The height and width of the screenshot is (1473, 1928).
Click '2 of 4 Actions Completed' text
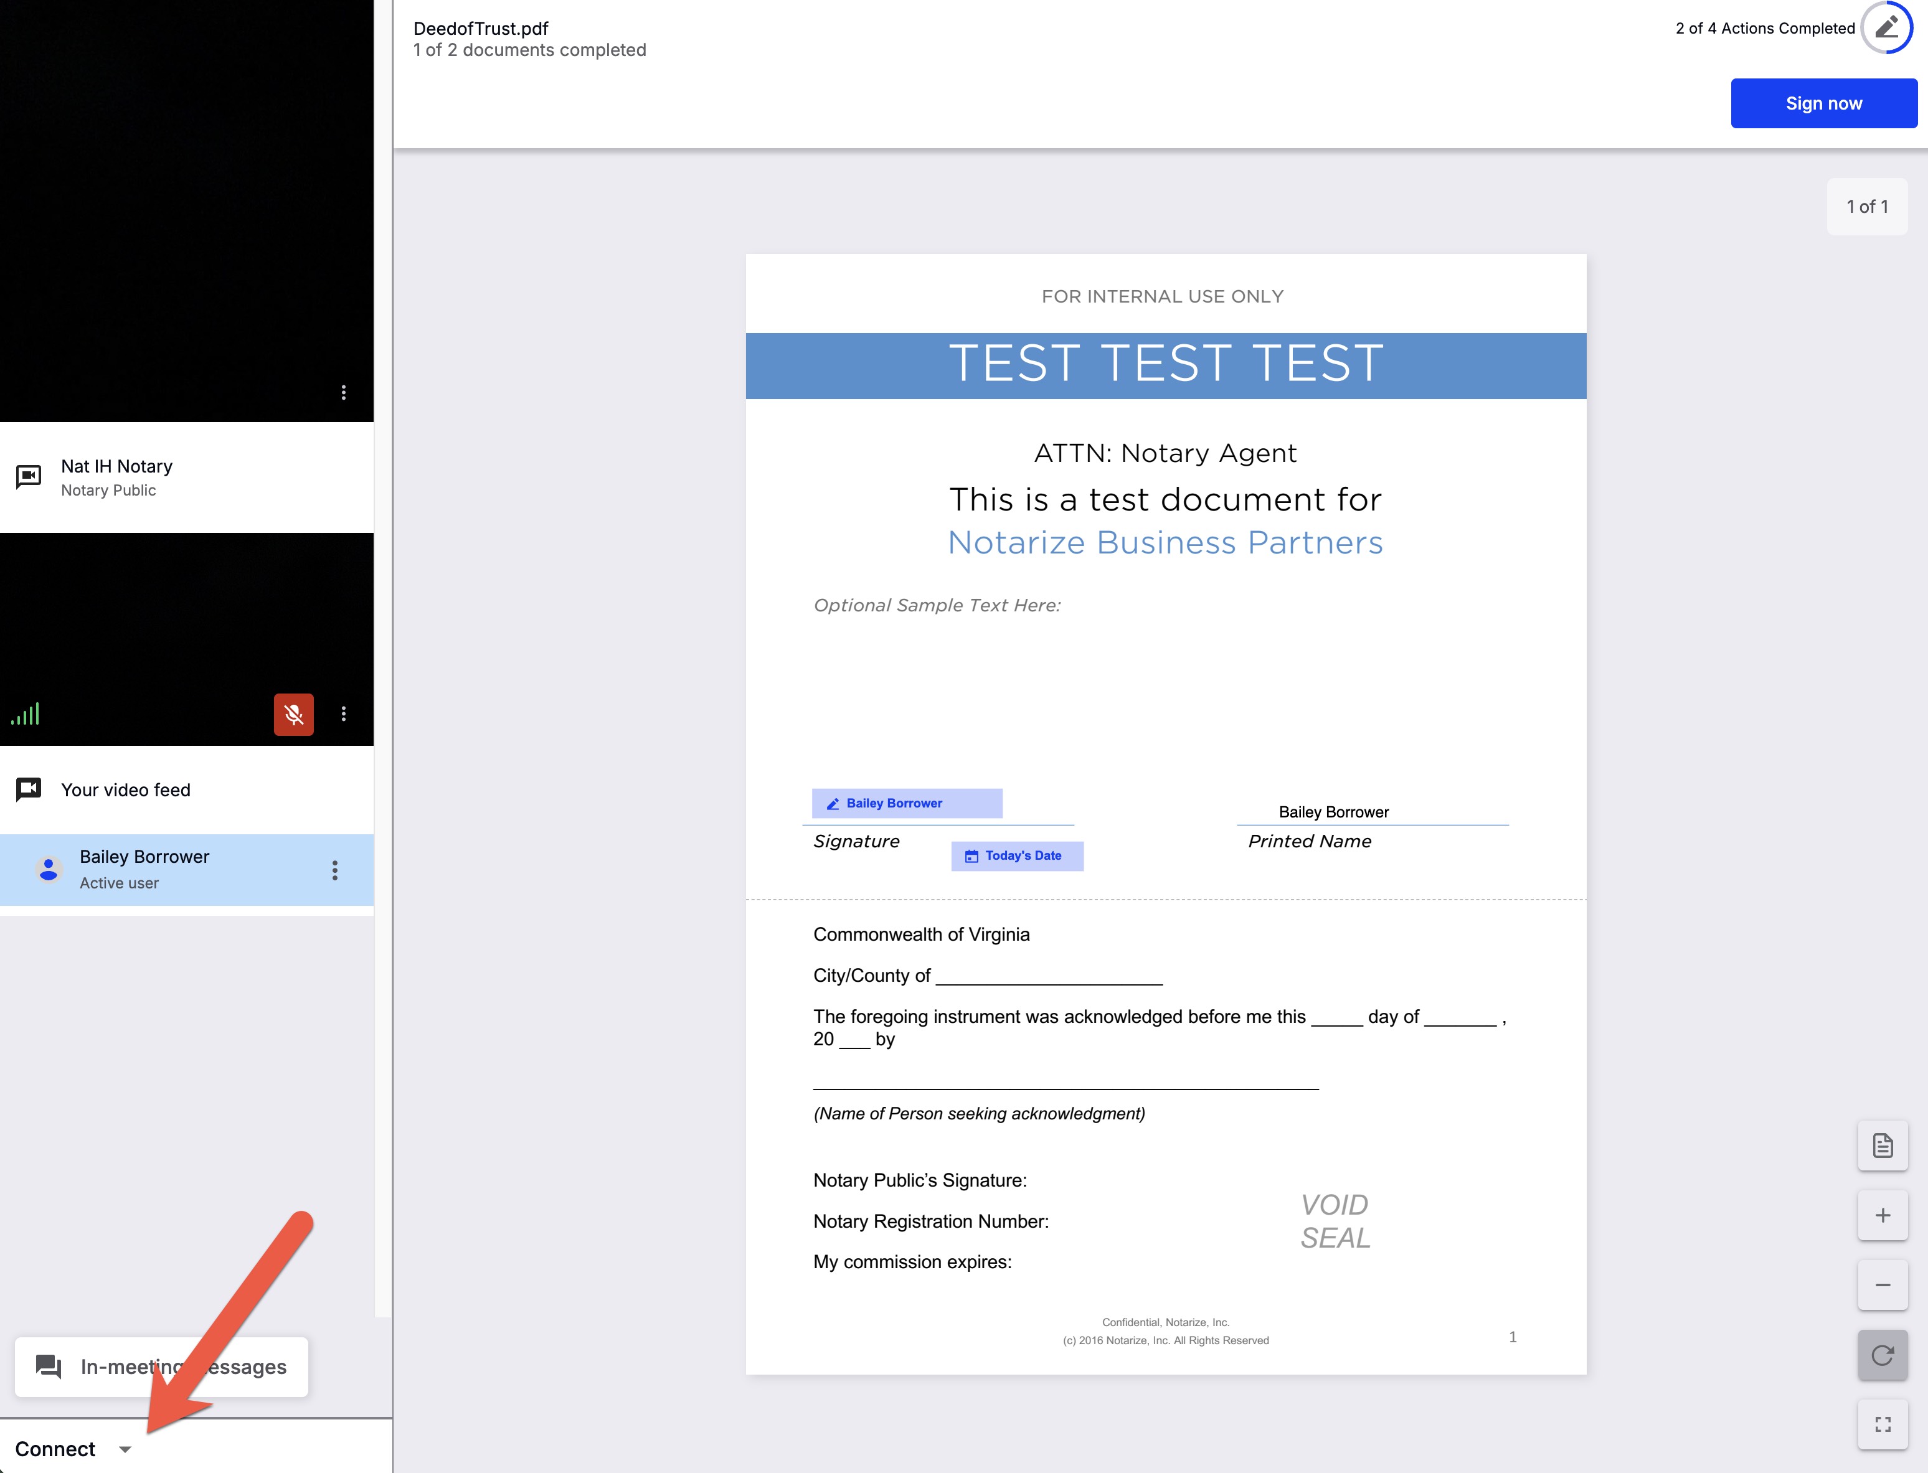point(1765,28)
